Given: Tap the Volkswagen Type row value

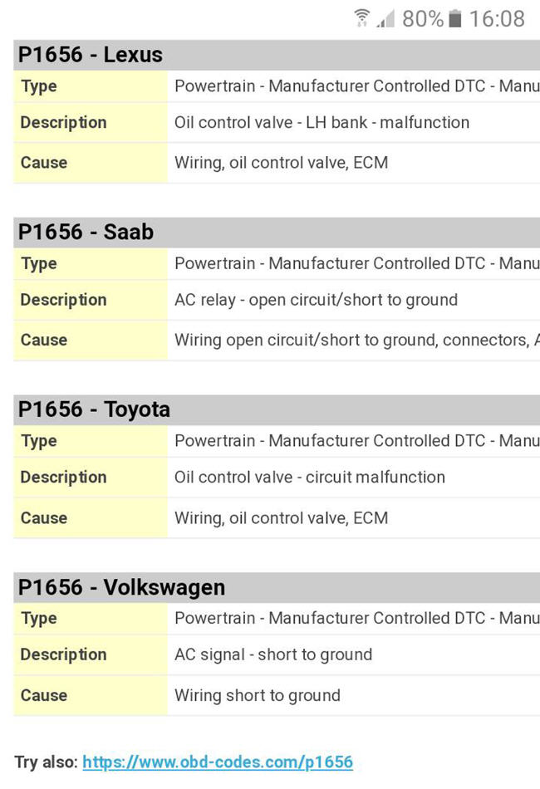Looking at the screenshot, I should [356, 619].
